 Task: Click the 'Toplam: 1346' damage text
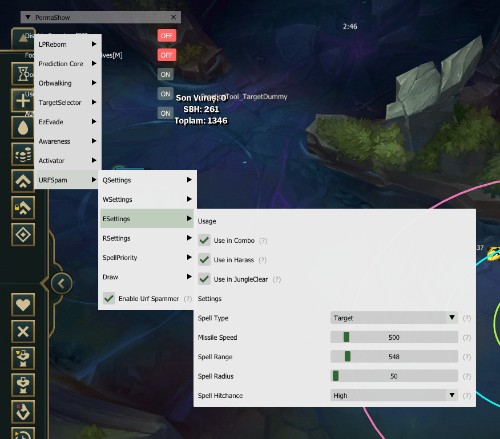pos(201,121)
